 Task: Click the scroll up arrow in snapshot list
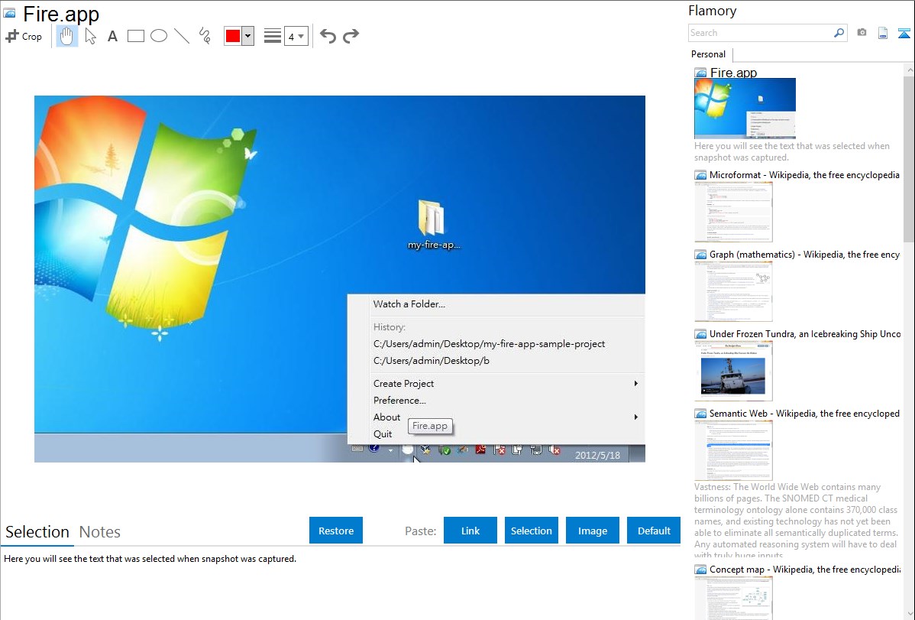(x=909, y=70)
